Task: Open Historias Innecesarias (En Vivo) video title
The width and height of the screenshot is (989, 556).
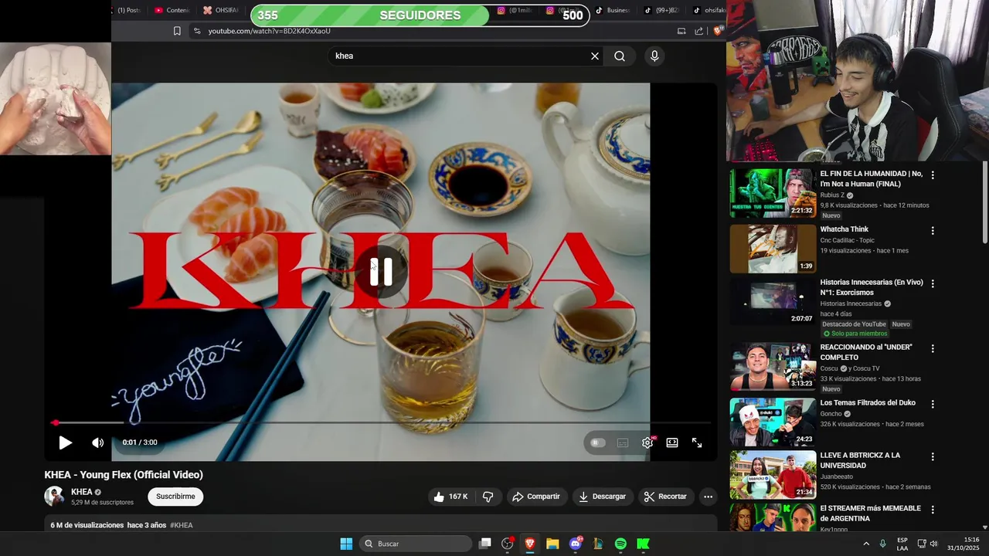Action: (872, 287)
